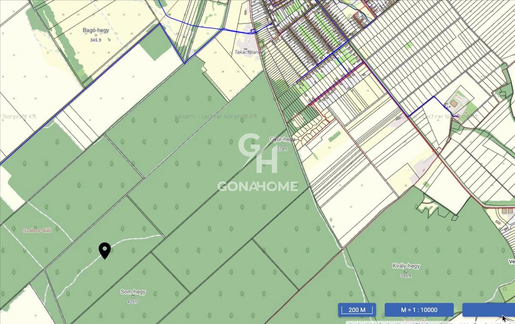Select the Bagó-hegy map label
Screen dimensions: 515x324
(x=96, y=31)
